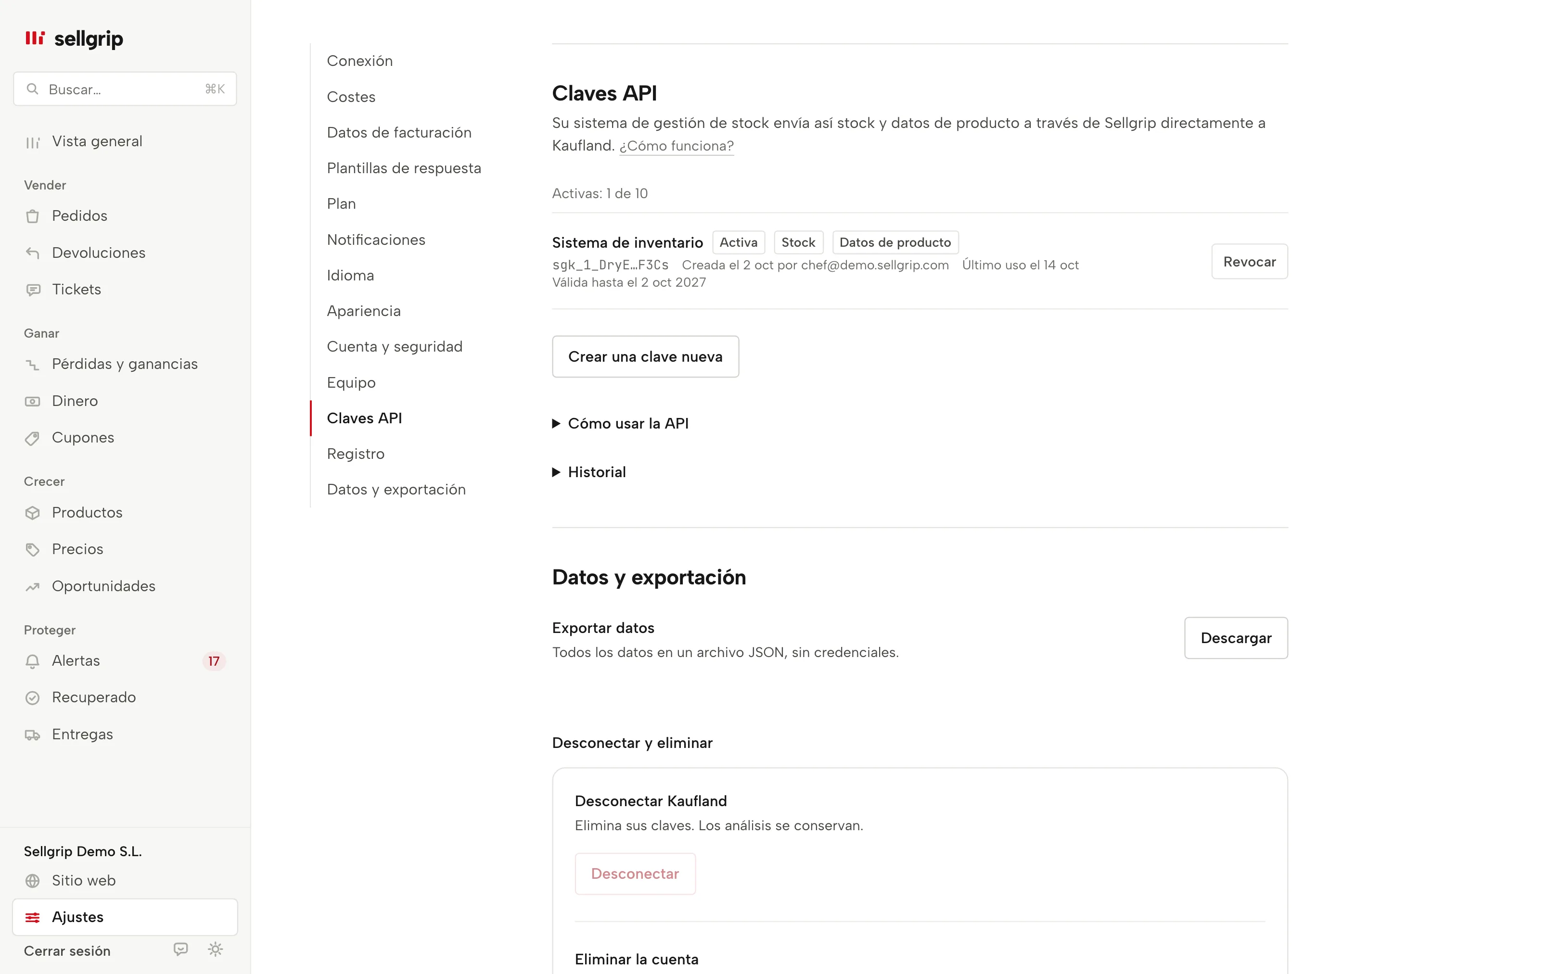This screenshot has height=974, width=1559.
Task: Click the Precios price tag icon
Action: point(32,549)
